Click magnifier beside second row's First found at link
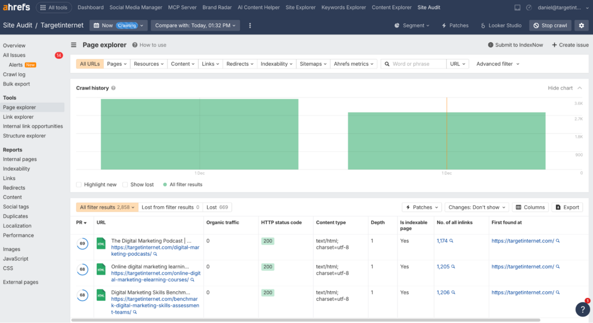The image size is (593, 323). pyautogui.click(x=558, y=267)
